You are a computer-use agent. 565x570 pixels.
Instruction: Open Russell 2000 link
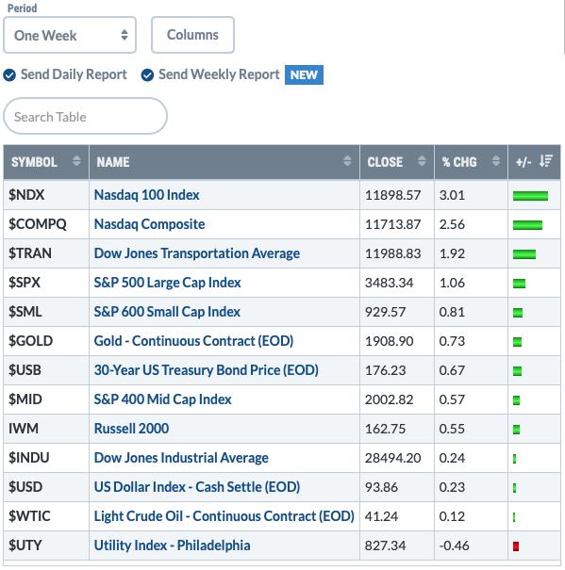click(131, 429)
